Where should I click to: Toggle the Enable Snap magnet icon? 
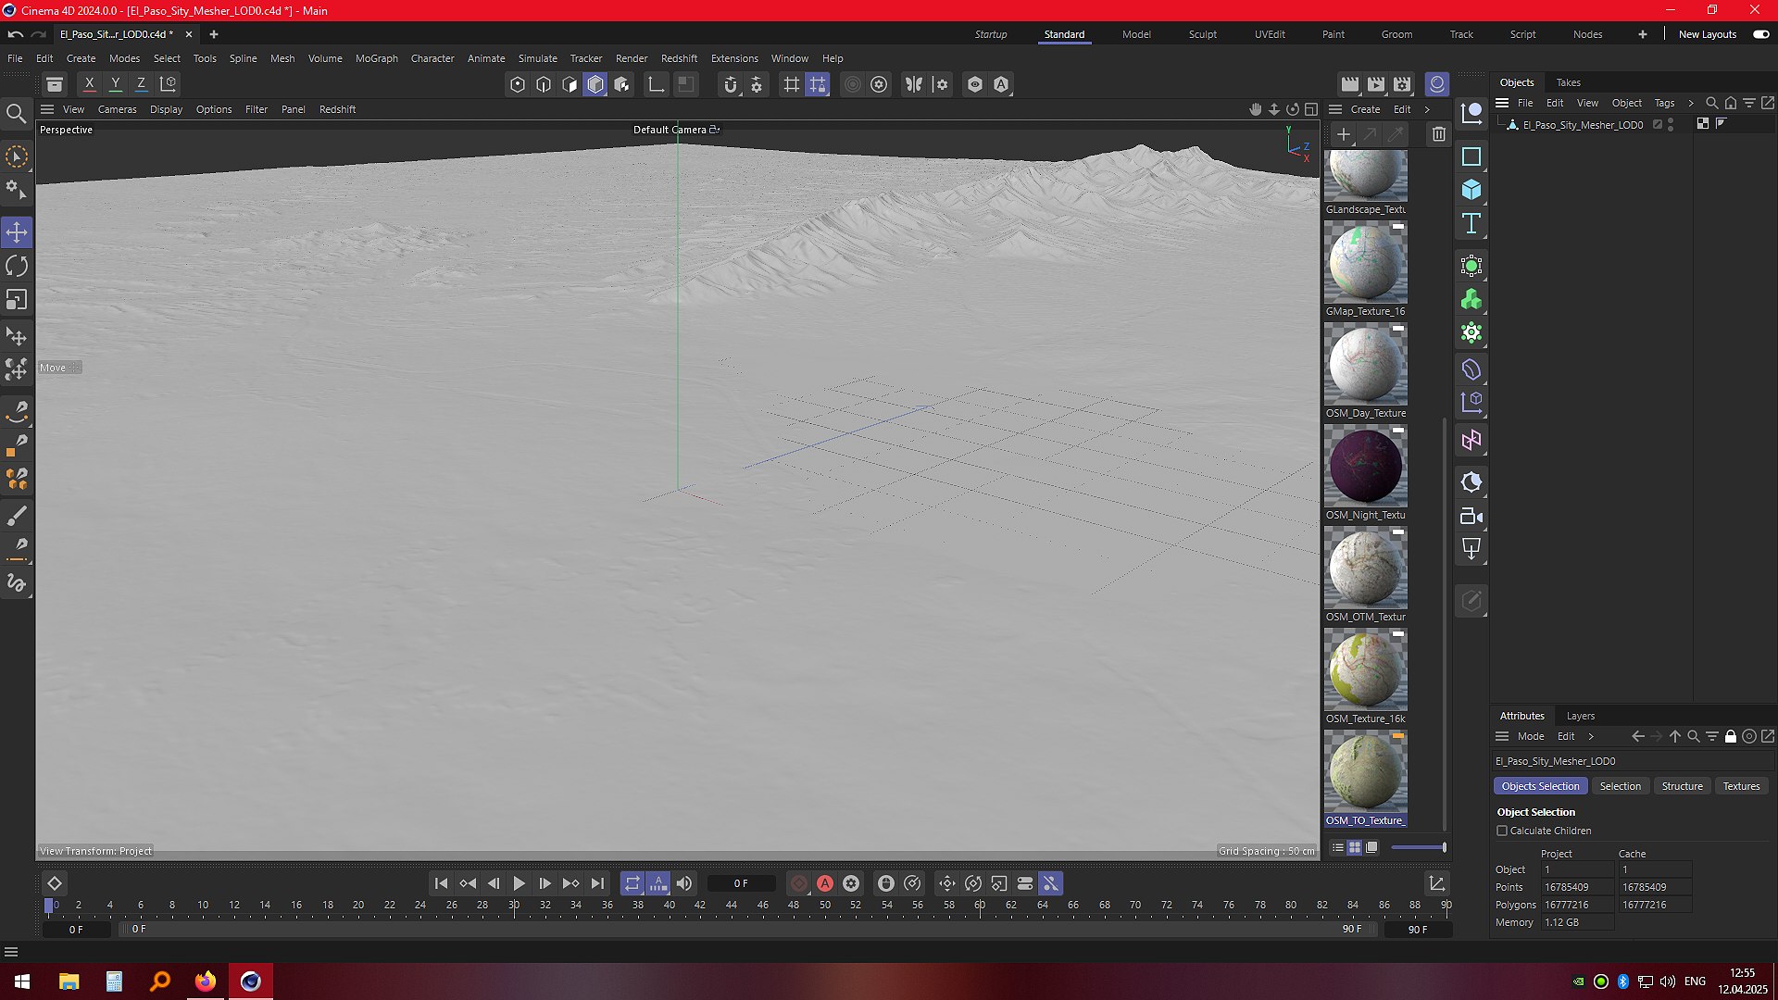(731, 84)
